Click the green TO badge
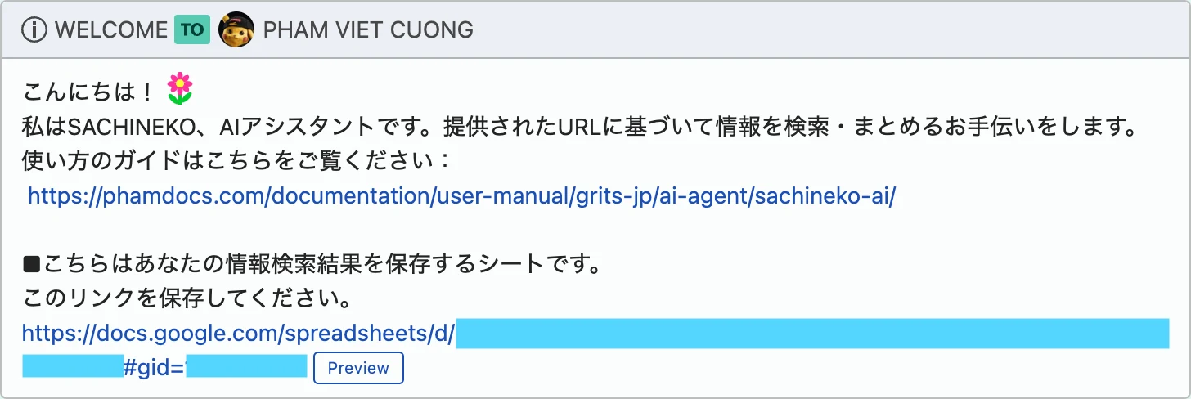Screen dimensions: 1191x399 pos(192,30)
